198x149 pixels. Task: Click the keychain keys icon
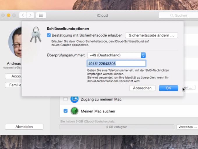tap(36, 34)
